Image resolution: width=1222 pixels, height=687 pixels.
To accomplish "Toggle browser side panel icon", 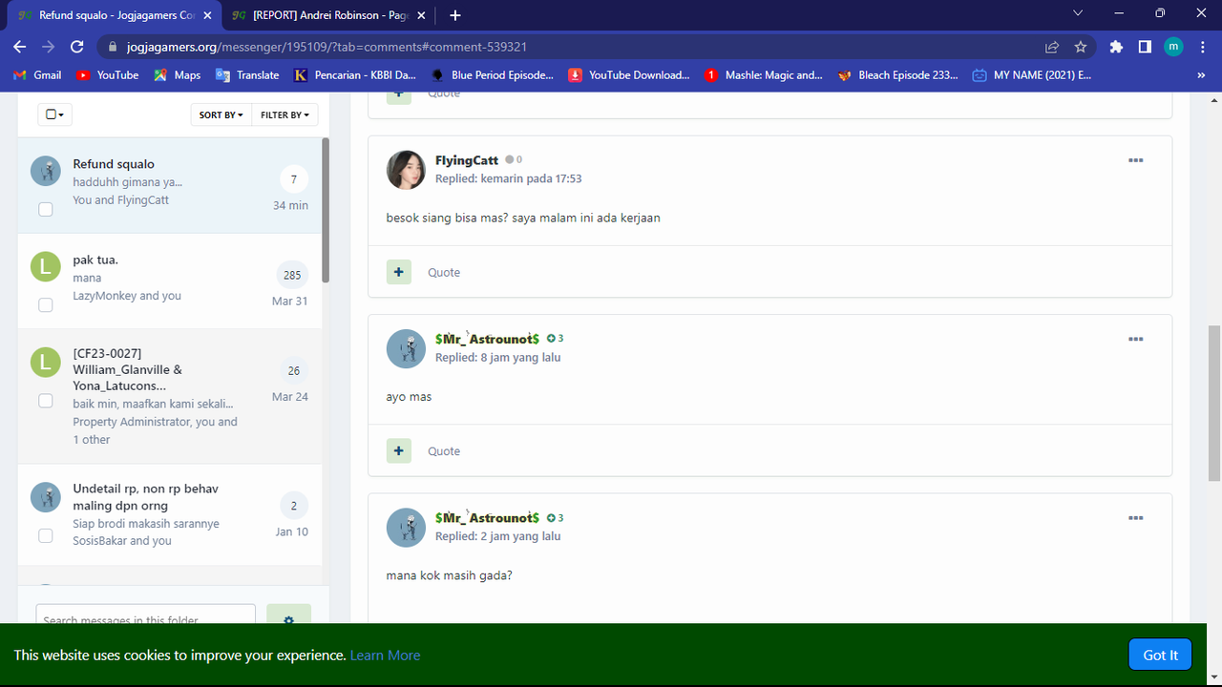I will 1145,47.
